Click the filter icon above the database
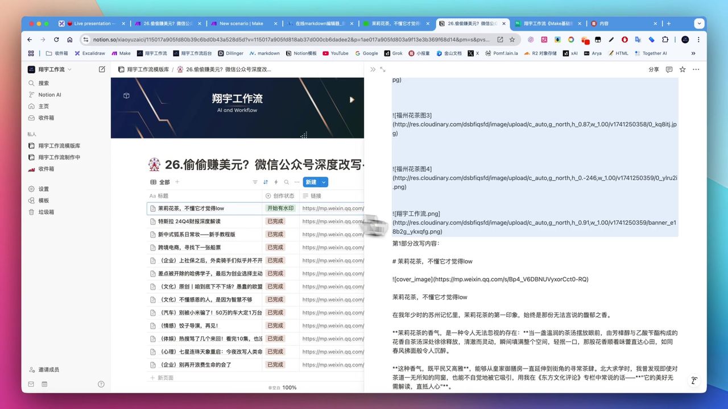Image resolution: width=728 pixels, height=409 pixels. (x=254, y=182)
